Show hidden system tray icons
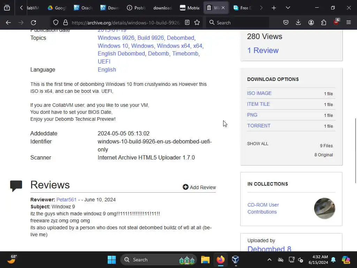Screen dimensions: 357x268 click(x=269, y=260)
